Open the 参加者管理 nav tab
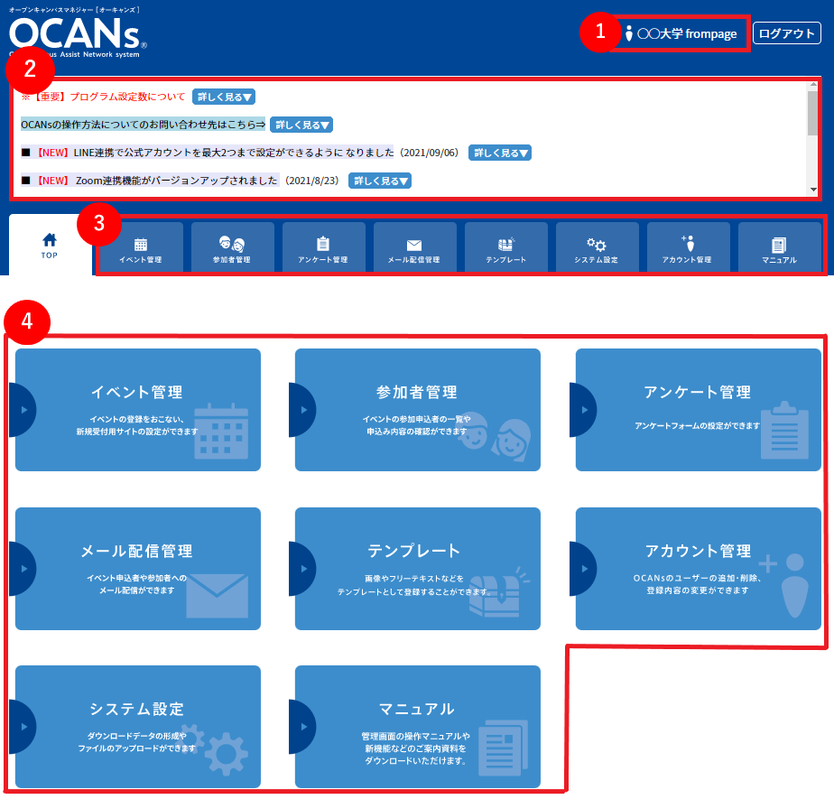This screenshot has height=799, width=834. coord(233,248)
